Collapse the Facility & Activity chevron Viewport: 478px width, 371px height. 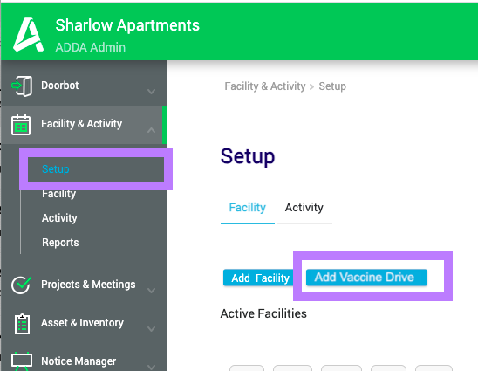[x=151, y=130]
